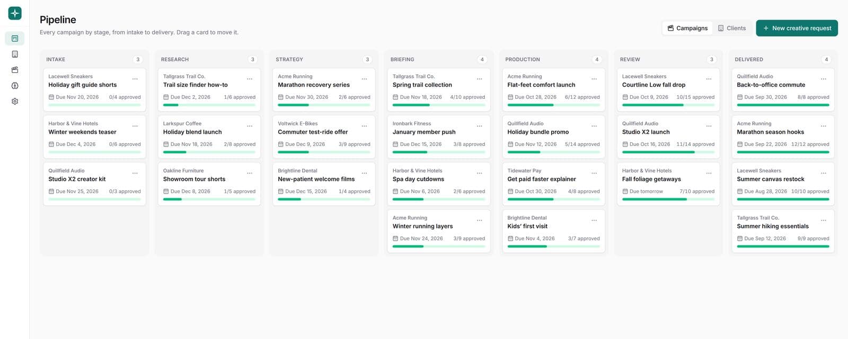Screen dimensions: 848x339
Task: Open options menu for Marathon recovery series
Action: tap(365, 79)
